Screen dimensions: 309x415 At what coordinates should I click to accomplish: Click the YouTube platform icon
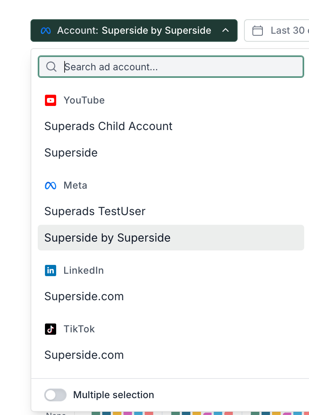(x=51, y=100)
